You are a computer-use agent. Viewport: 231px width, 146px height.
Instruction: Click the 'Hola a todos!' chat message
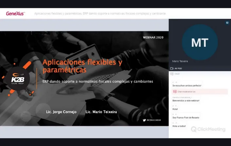[179, 126]
